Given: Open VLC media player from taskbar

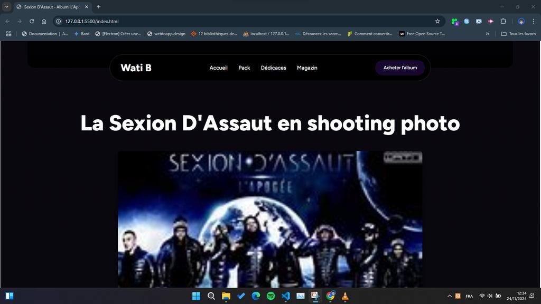Looking at the screenshot, I should pos(346,296).
